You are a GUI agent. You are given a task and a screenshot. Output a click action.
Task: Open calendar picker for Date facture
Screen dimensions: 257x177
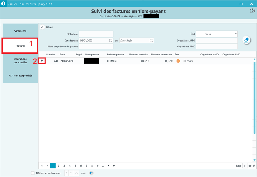click(111, 41)
